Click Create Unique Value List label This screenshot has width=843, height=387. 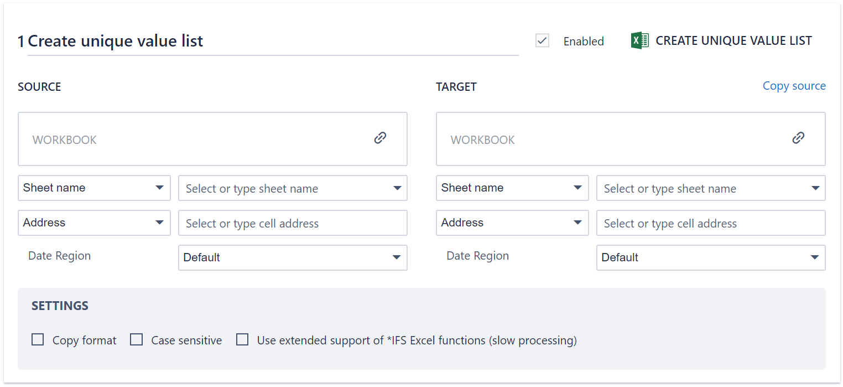pyautogui.click(x=733, y=40)
